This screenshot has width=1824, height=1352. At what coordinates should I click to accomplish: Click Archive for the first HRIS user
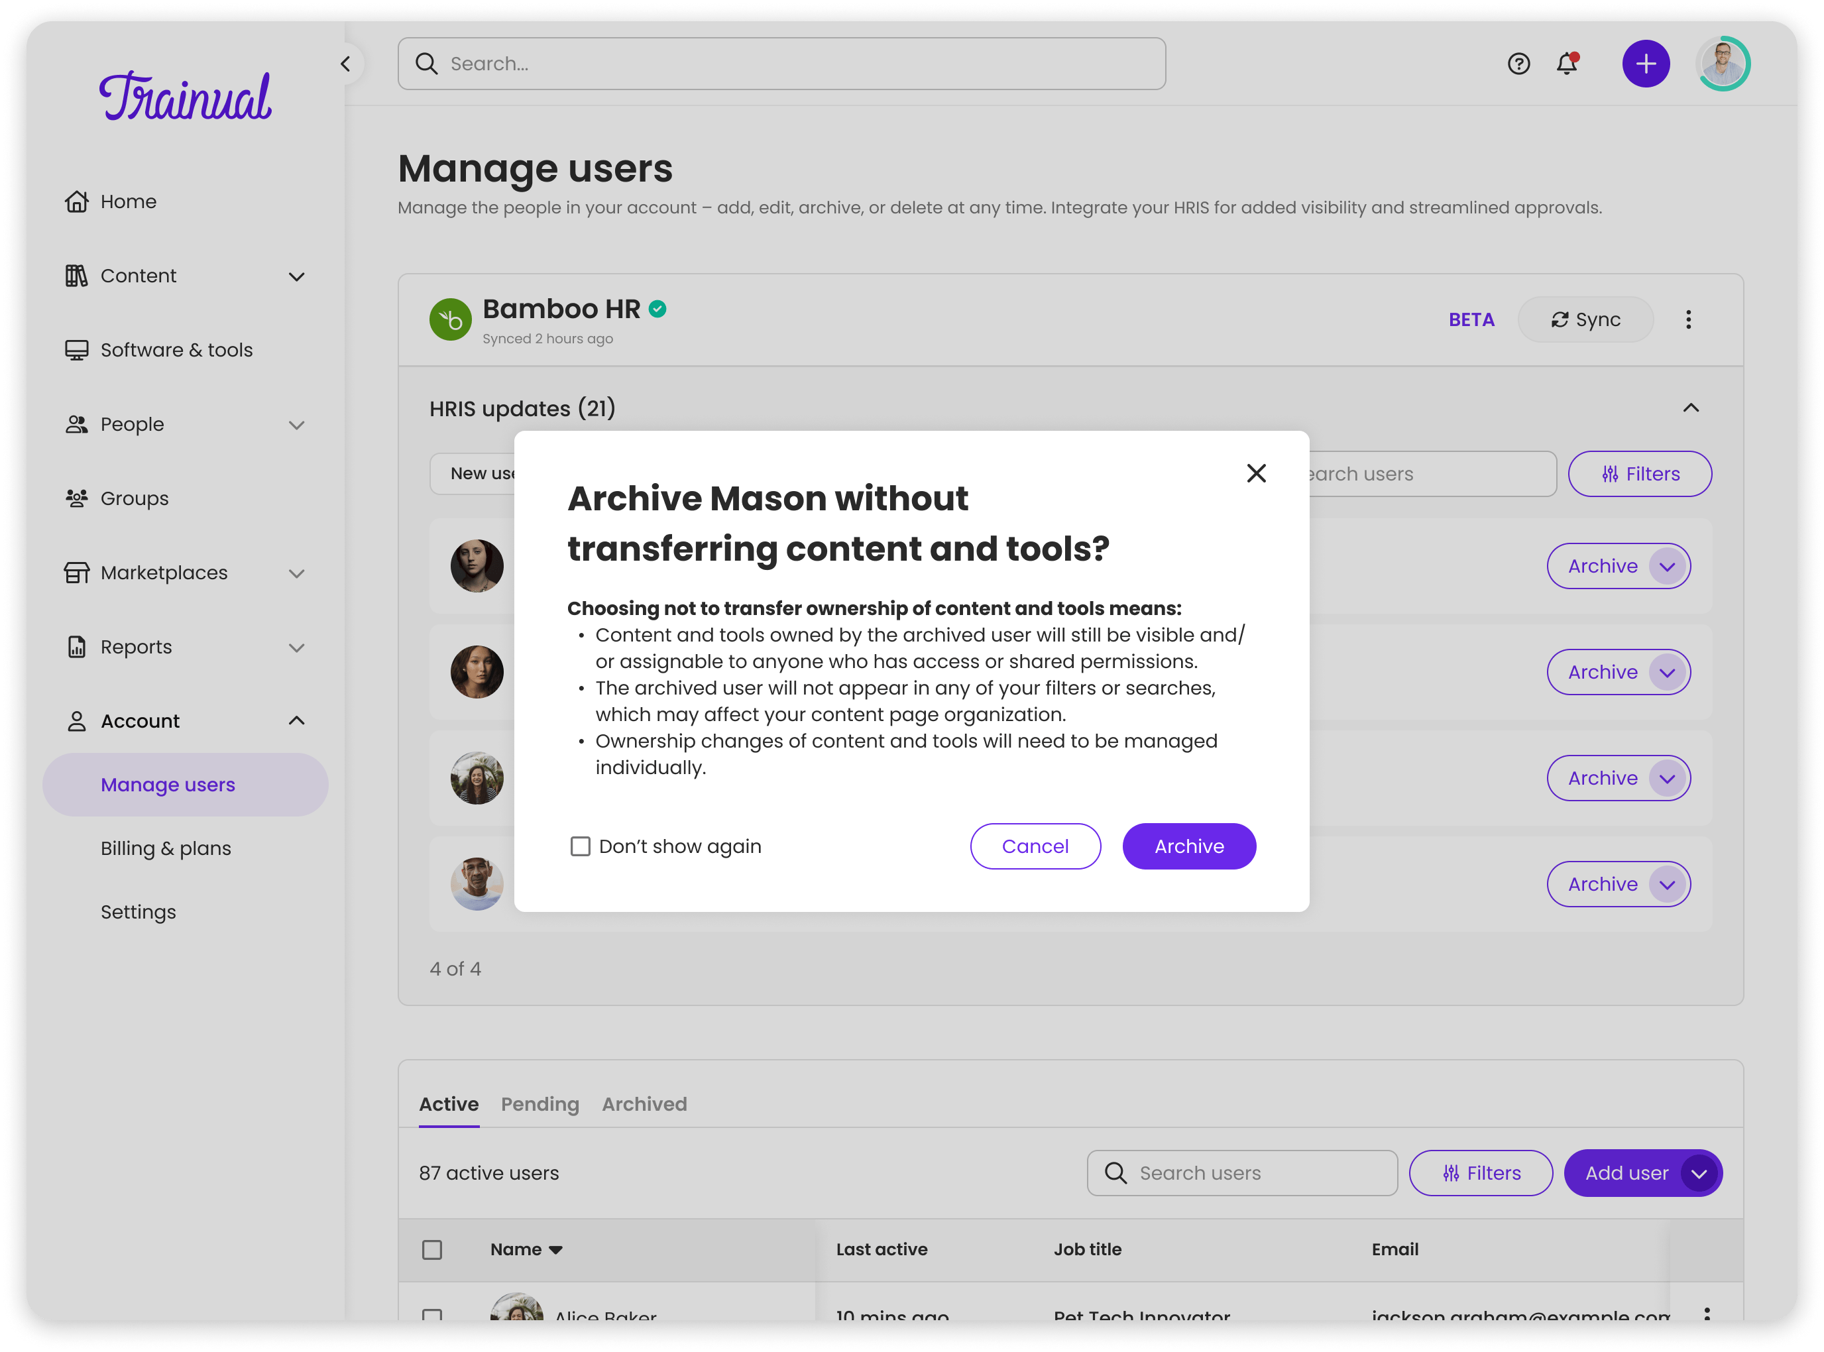(1601, 565)
